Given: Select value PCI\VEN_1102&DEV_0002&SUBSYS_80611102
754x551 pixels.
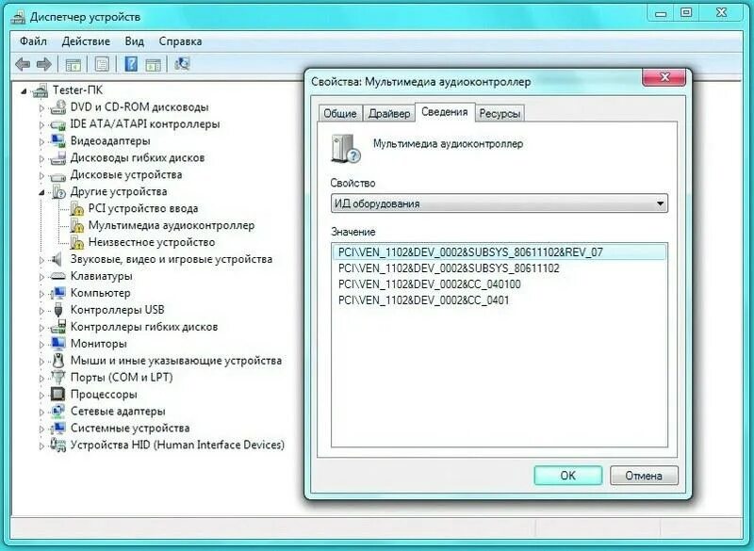Looking at the screenshot, I should 449,268.
